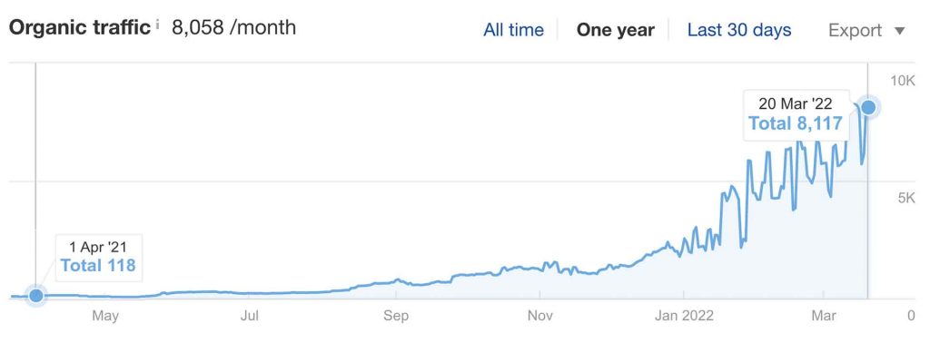Select the One year range tab

616,30
